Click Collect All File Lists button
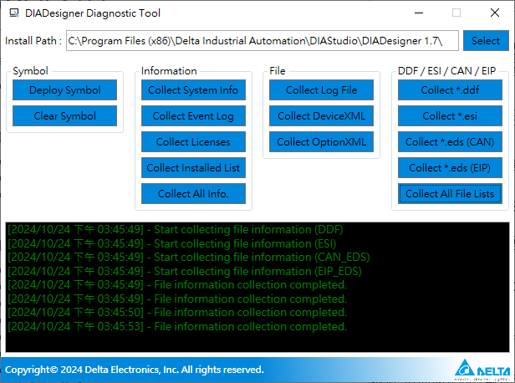The width and height of the screenshot is (515, 383). point(450,194)
